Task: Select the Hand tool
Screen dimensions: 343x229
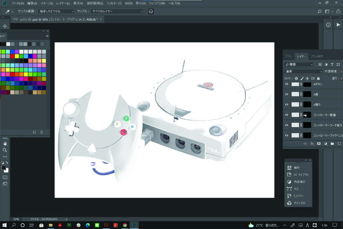Action: coord(5,144)
